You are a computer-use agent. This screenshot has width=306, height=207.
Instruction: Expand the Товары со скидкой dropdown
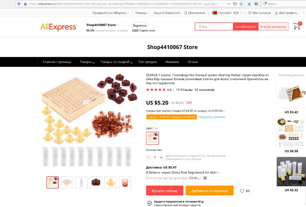[x=117, y=62]
